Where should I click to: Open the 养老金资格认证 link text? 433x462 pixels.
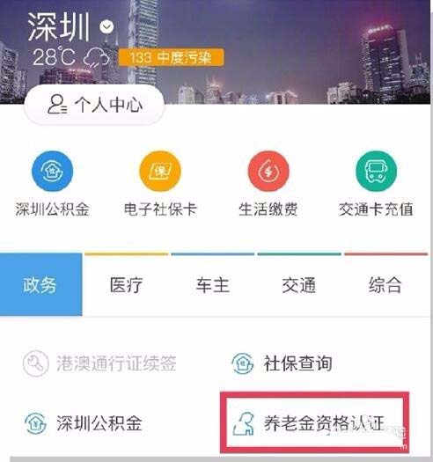(324, 423)
